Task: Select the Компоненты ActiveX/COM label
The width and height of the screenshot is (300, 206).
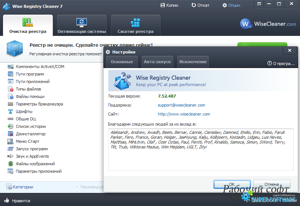Action: pos(40,67)
